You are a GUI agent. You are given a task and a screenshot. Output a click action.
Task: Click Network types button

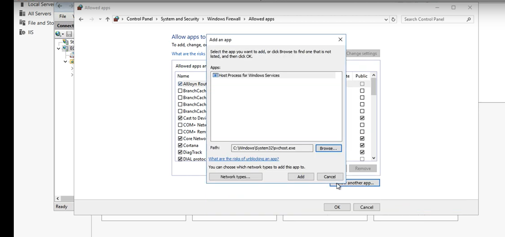click(x=235, y=177)
